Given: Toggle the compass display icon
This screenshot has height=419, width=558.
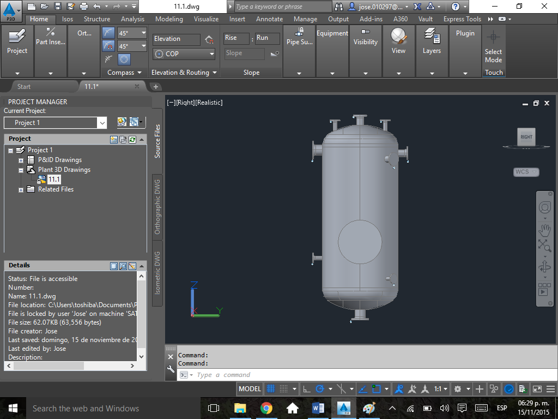Looking at the screenshot, I should [x=124, y=59].
